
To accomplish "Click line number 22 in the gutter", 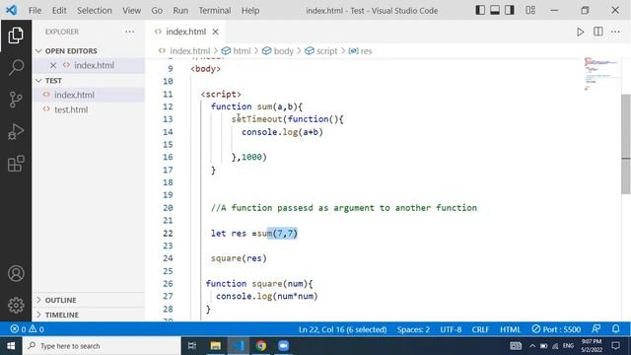I will click(168, 234).
